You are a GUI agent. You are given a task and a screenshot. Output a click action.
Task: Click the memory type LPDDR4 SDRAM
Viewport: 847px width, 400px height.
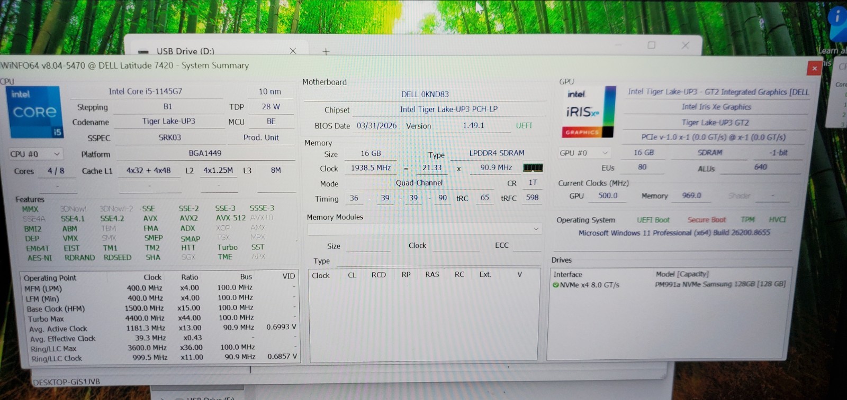497,153
